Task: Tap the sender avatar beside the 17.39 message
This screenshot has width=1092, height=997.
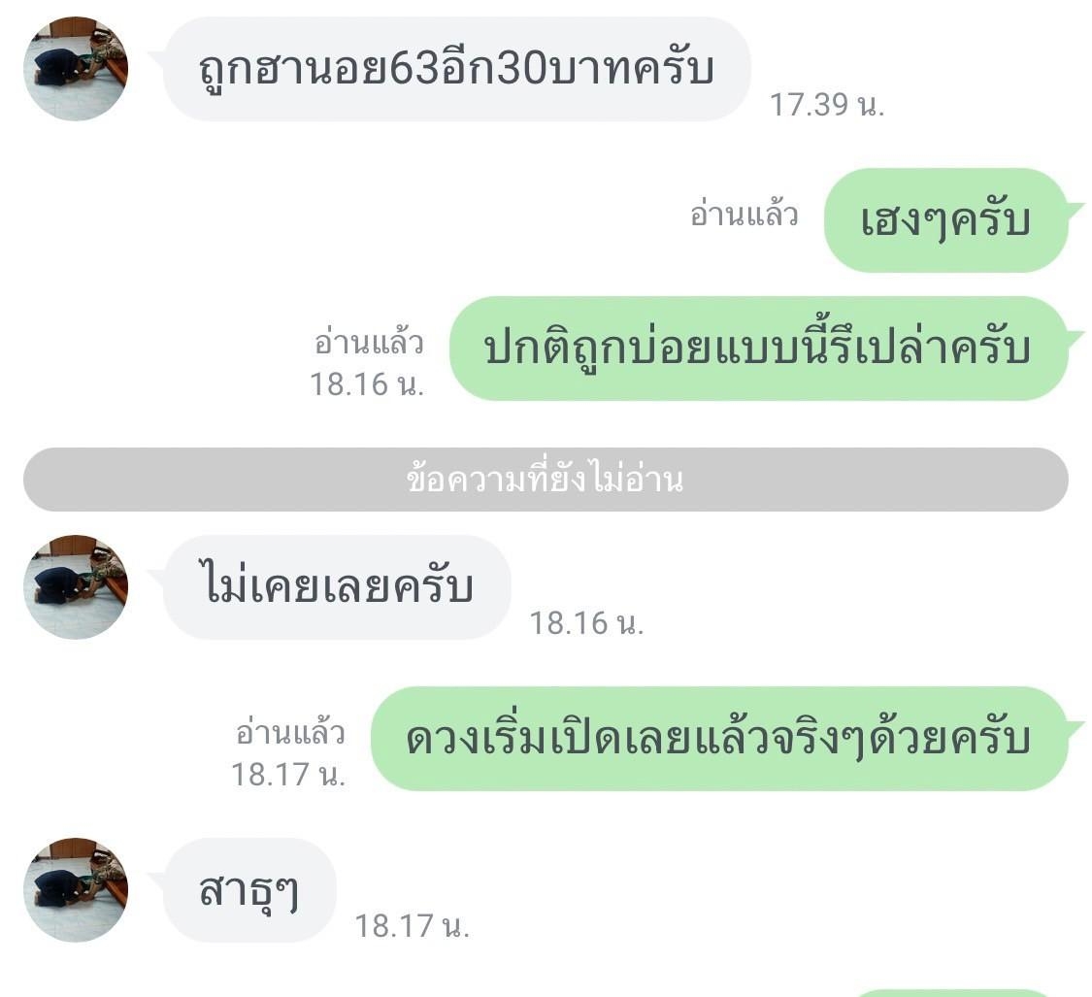Action: click(x=76, y=68)
